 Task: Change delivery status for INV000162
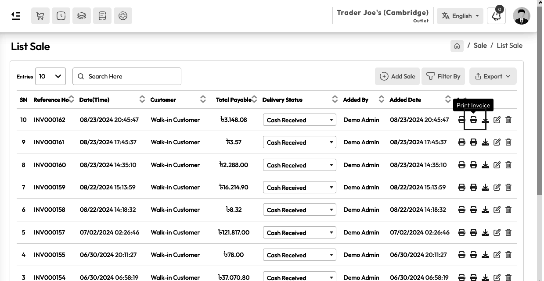coord(299,120)
